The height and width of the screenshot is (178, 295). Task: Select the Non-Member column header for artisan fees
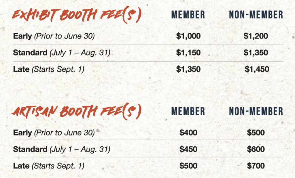coord(256,111)
